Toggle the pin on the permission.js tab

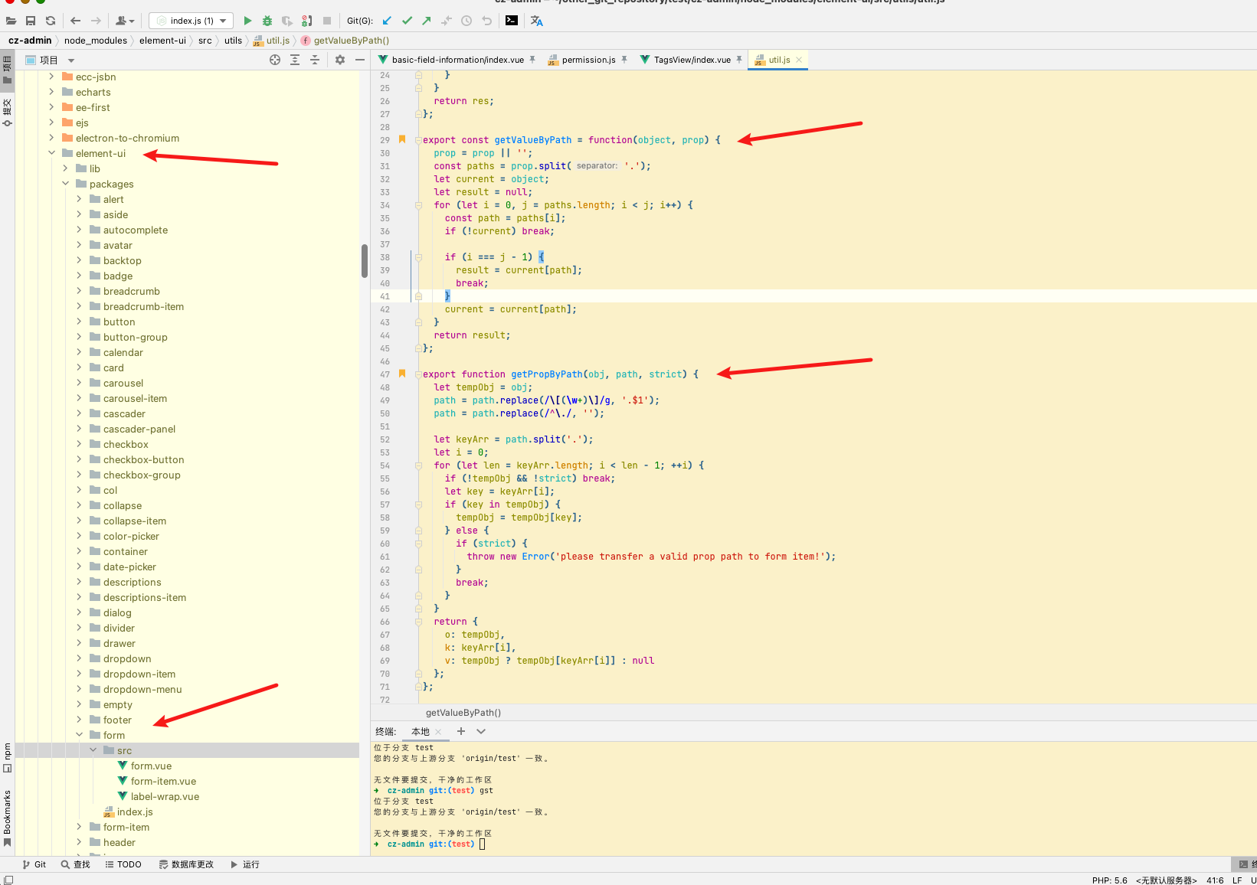coord(624,60)
